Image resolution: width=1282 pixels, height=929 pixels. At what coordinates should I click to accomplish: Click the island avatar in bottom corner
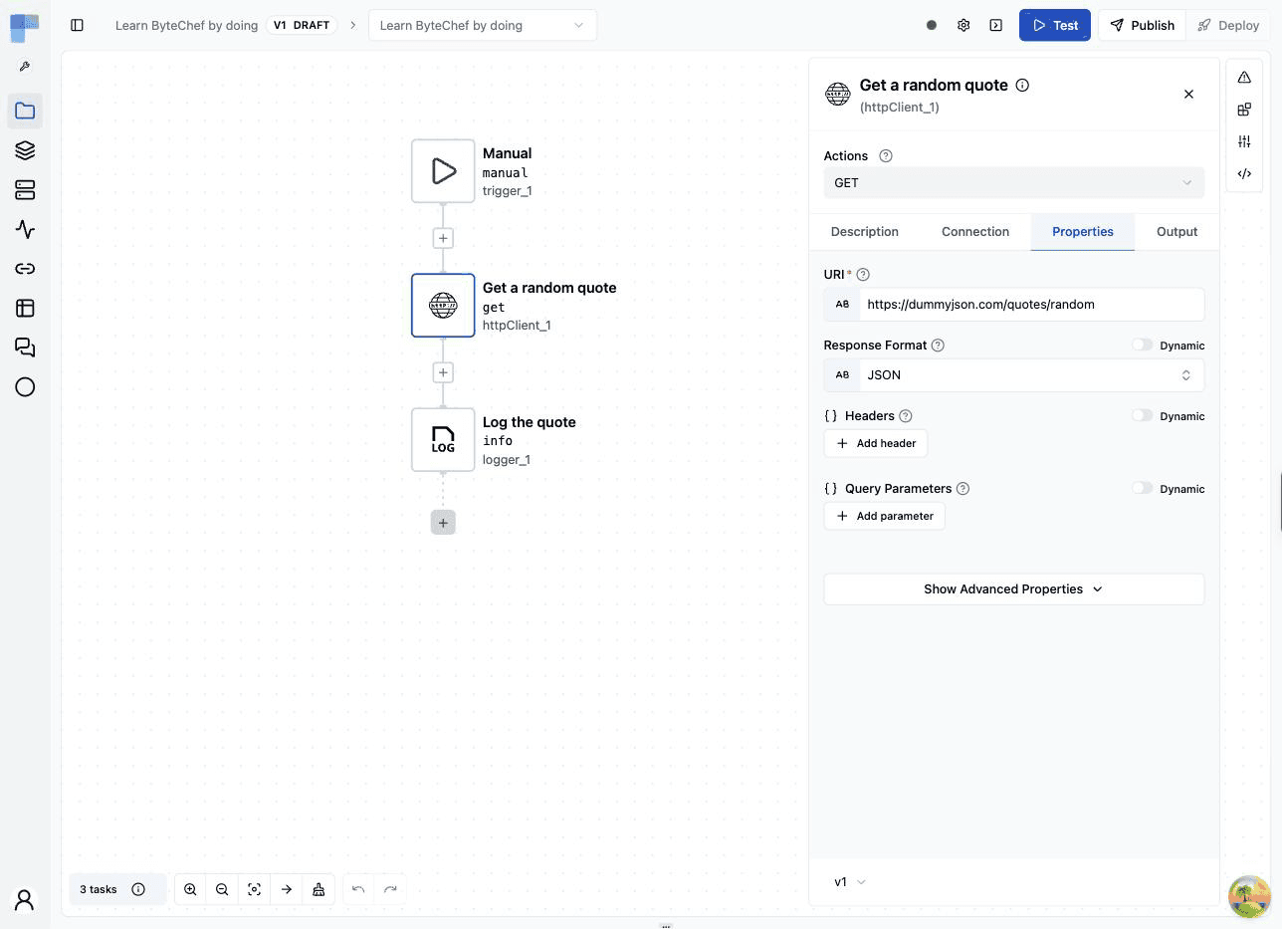pyautogui.click(x=1249, y=896)
